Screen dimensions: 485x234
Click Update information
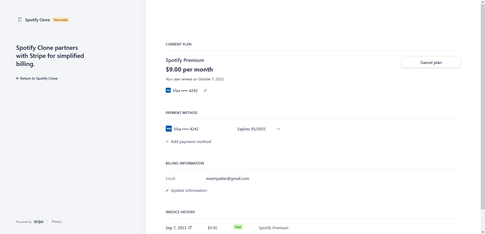coord(186,191)
